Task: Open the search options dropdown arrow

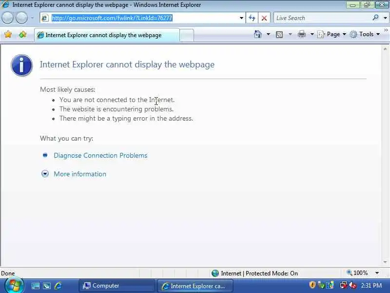Action: pos(385,18)
